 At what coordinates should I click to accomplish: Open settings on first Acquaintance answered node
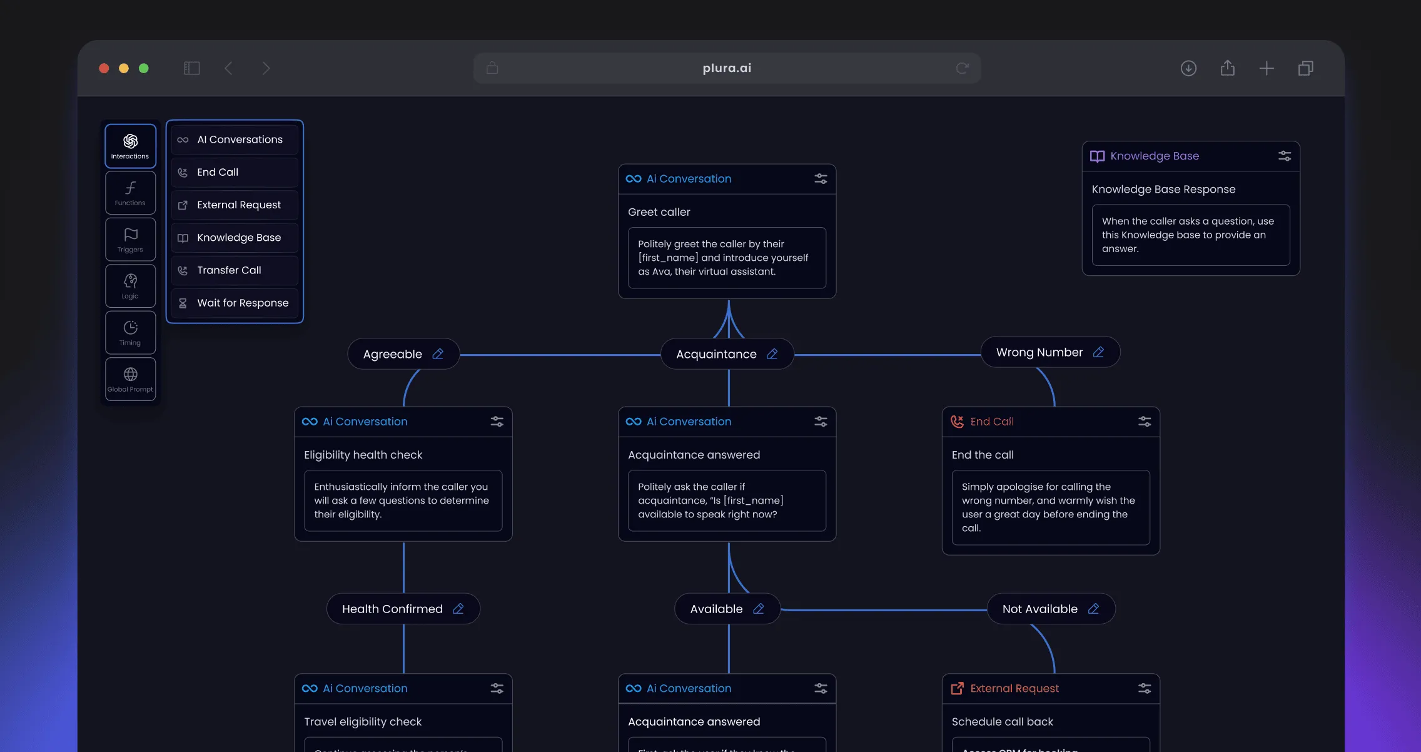821,422
